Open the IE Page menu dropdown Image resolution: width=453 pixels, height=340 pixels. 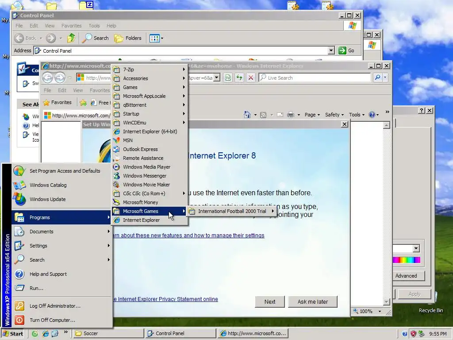tap(312, 115)
